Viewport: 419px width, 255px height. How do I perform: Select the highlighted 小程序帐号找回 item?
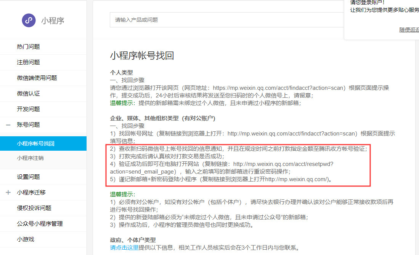43,143
